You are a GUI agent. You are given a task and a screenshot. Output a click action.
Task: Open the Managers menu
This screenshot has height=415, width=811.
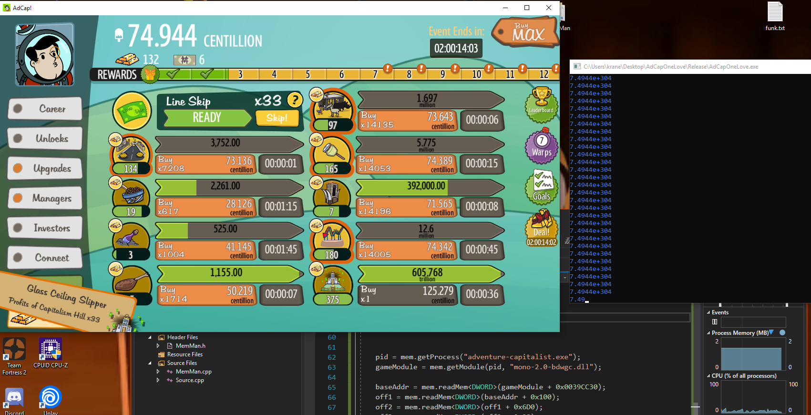45,198
